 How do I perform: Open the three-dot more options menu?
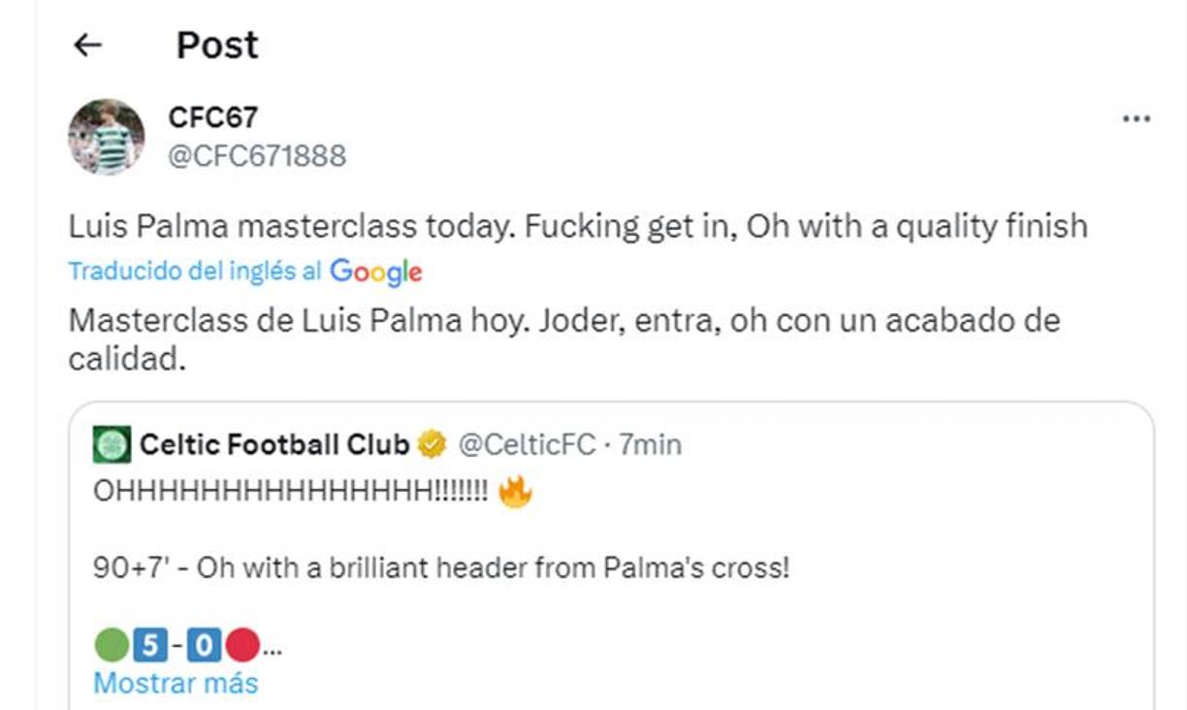tap(1136, 119)
